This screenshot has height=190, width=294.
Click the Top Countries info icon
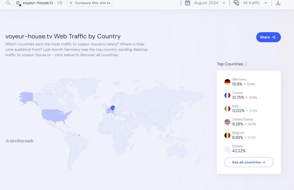click(246, 64)
